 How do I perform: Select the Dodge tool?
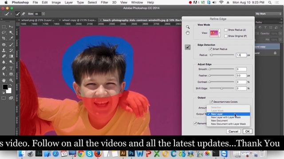pyautogui.click(x=11, y=62)
